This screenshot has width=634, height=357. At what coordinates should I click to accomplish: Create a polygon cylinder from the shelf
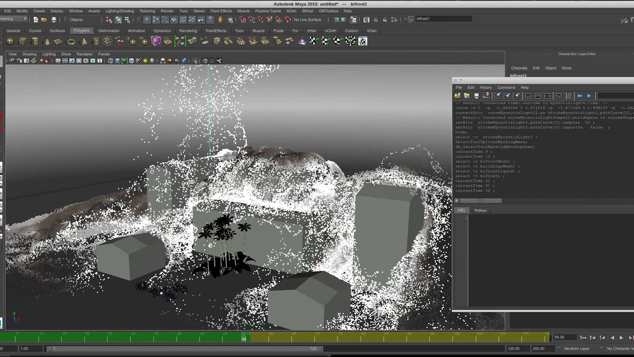coord(35,41)
